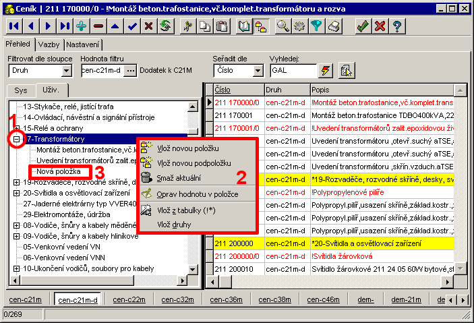Run search with the lightning bolt button
The image size is (474, 323).
[x=326, y=70]
